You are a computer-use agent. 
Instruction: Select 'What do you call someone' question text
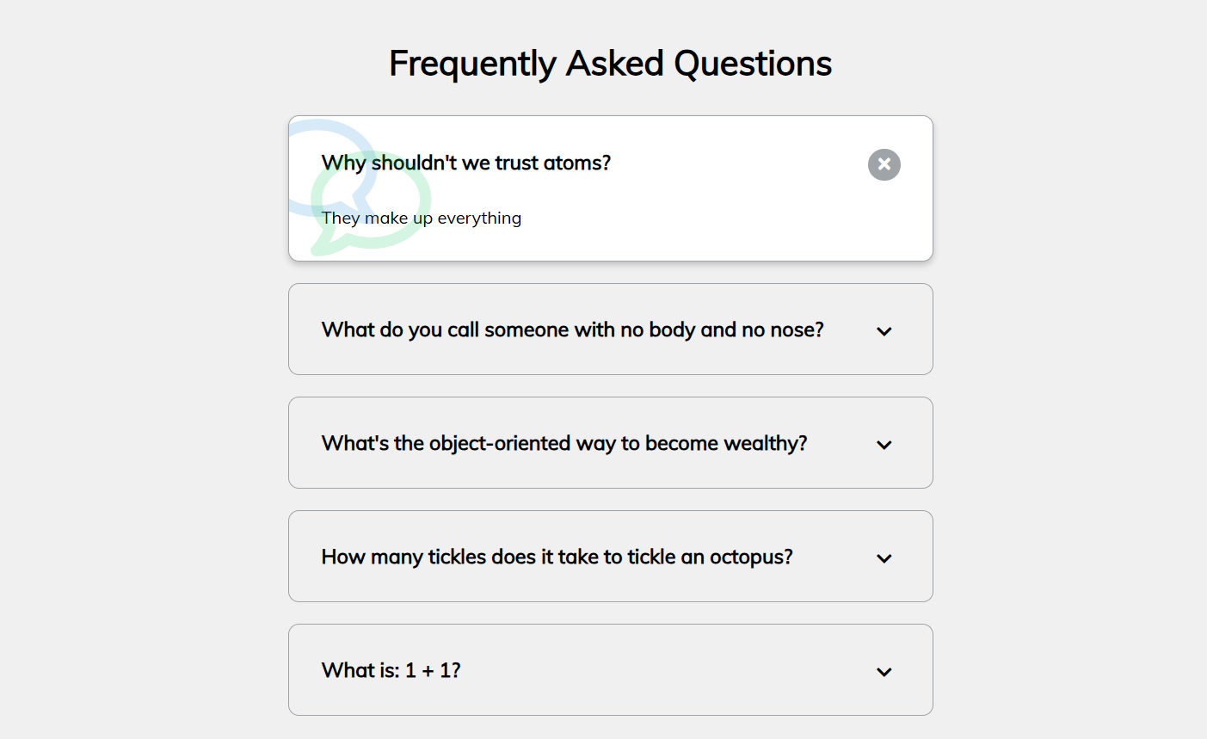572,329
